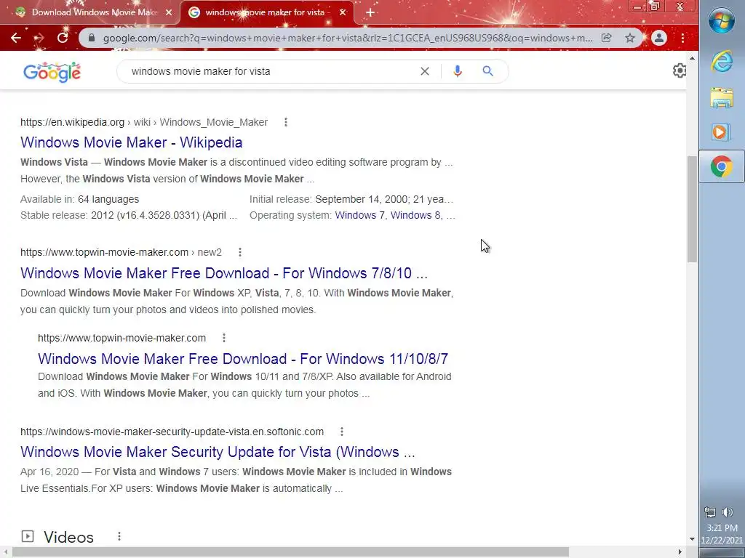Image resolution: width=745 pixels, height=558 pixels.
Task: Open the Windows Start orb
Action: coord(721,21)
